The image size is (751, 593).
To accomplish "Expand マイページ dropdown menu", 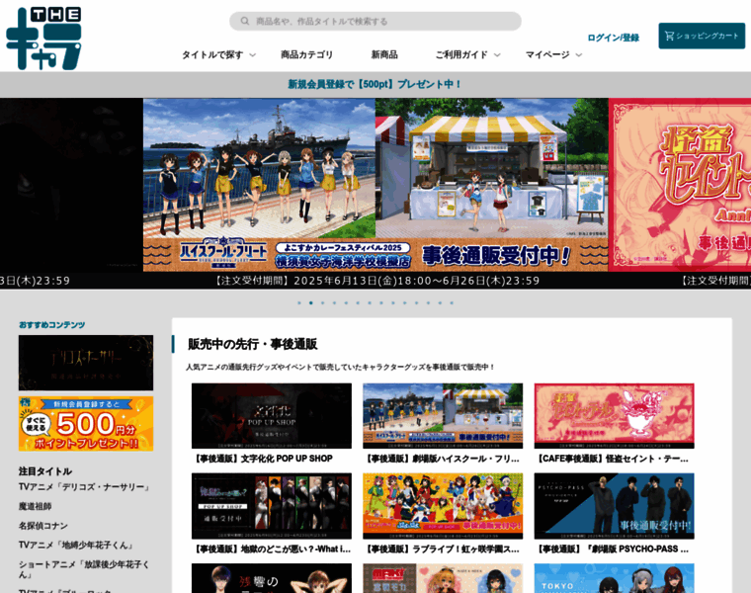I will (553, 54).
